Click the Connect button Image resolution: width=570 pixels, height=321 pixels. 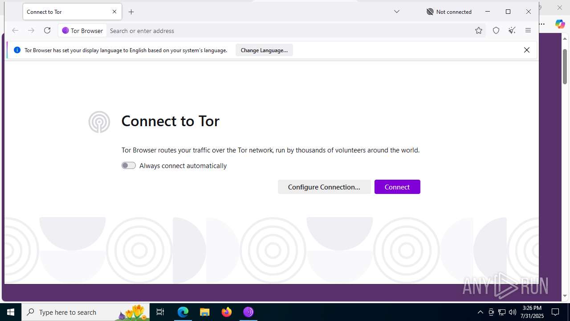(397, 187)
